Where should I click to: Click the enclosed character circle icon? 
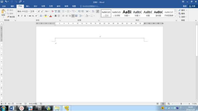59,16
